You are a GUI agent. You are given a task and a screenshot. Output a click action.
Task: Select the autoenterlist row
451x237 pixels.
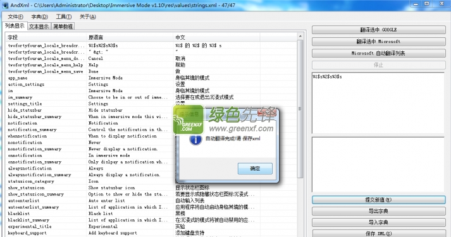coord(151,200)
